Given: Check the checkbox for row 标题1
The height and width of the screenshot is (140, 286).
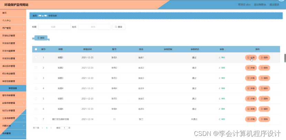Looking at the screenshot, I should [x=36, y=58].
